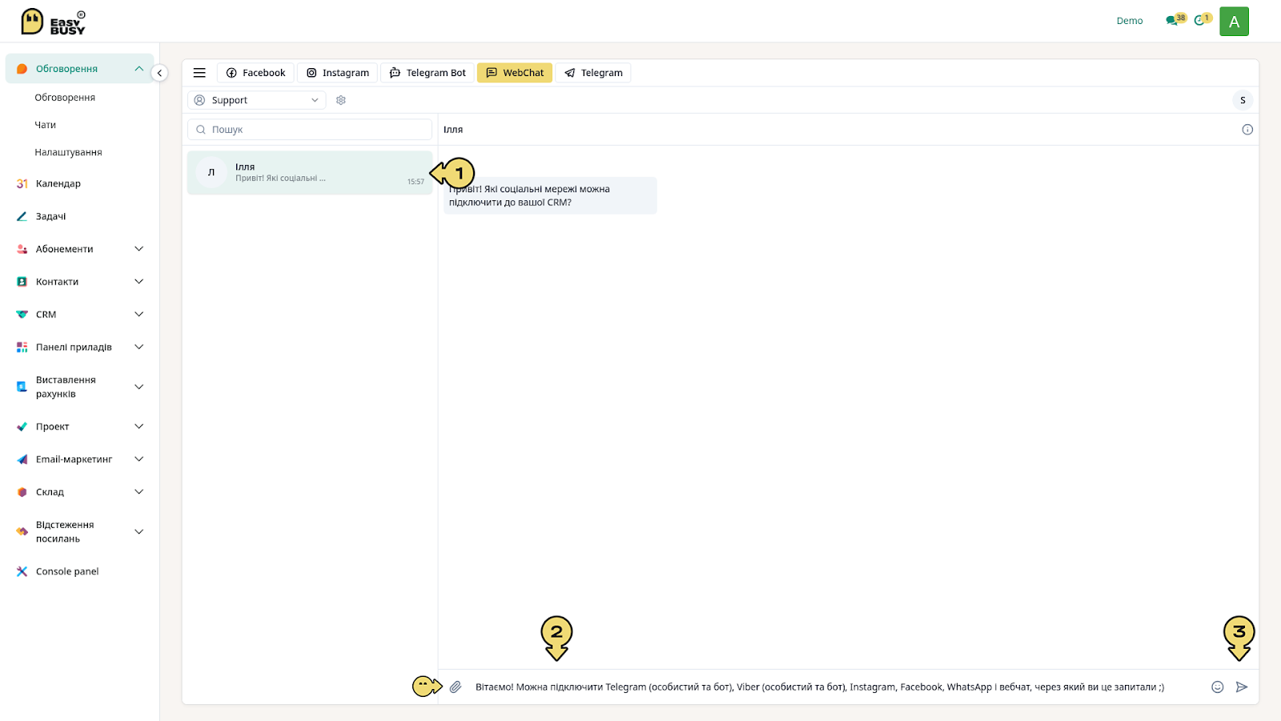Click the Проект checkmark icon
This screenshot has height=721, width=1281.
coord(22,426)
